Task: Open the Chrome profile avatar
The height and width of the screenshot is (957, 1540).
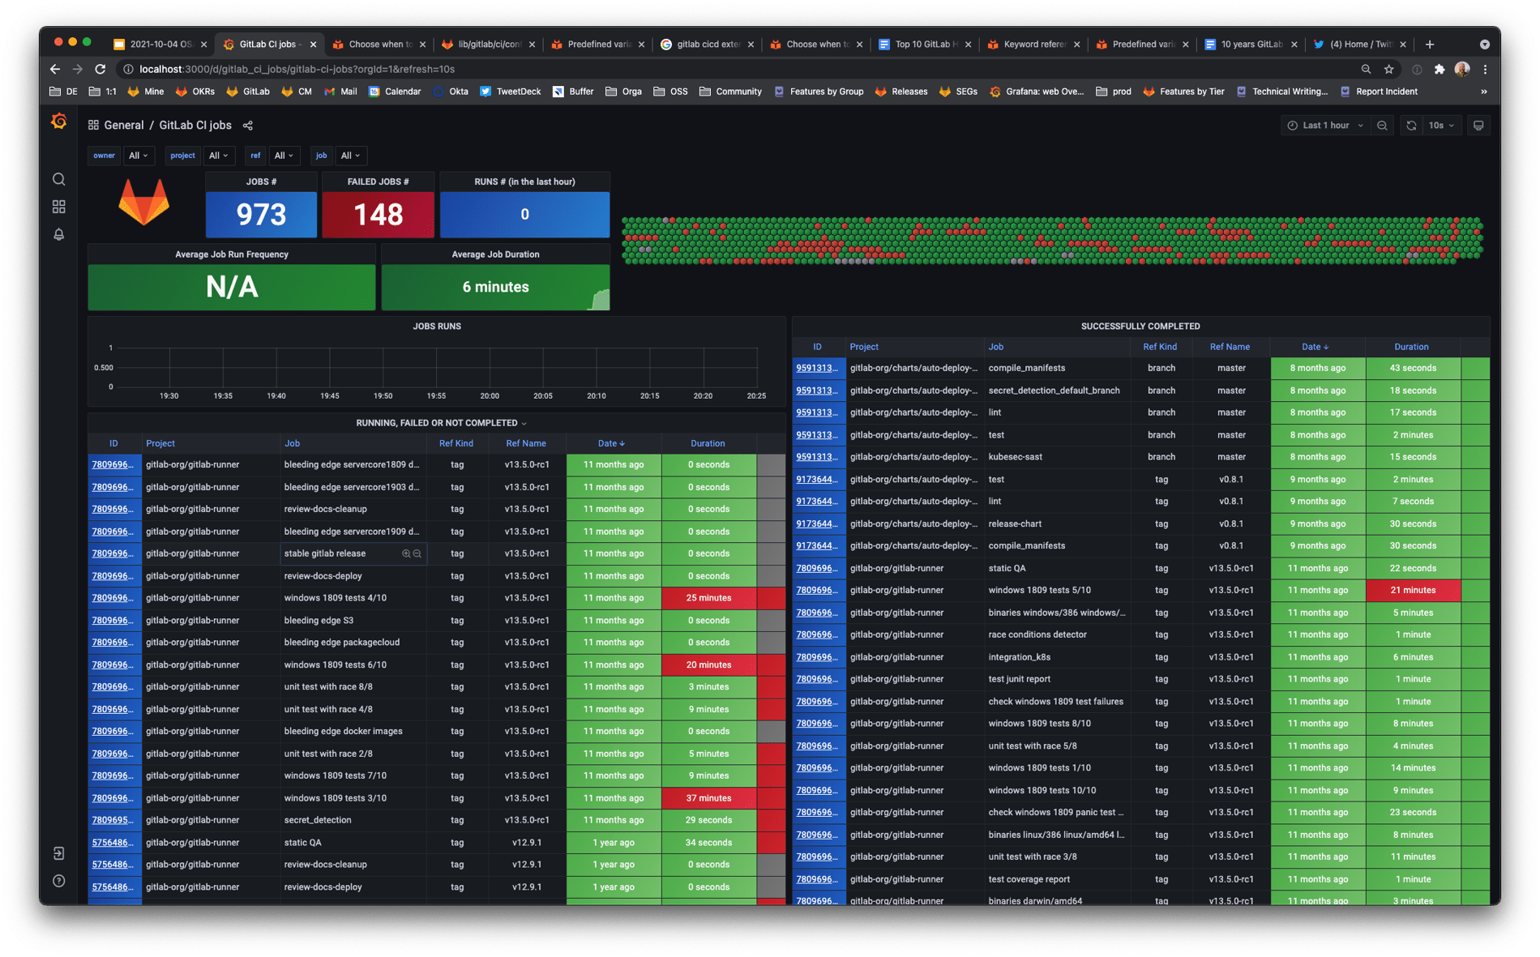Action: tap(1462, 69)
